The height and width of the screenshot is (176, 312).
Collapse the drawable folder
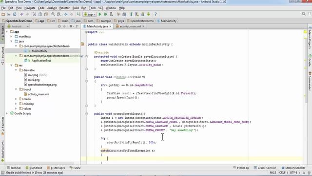click(16, 70)
